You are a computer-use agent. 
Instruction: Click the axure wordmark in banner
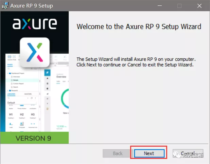click(35, 24)
